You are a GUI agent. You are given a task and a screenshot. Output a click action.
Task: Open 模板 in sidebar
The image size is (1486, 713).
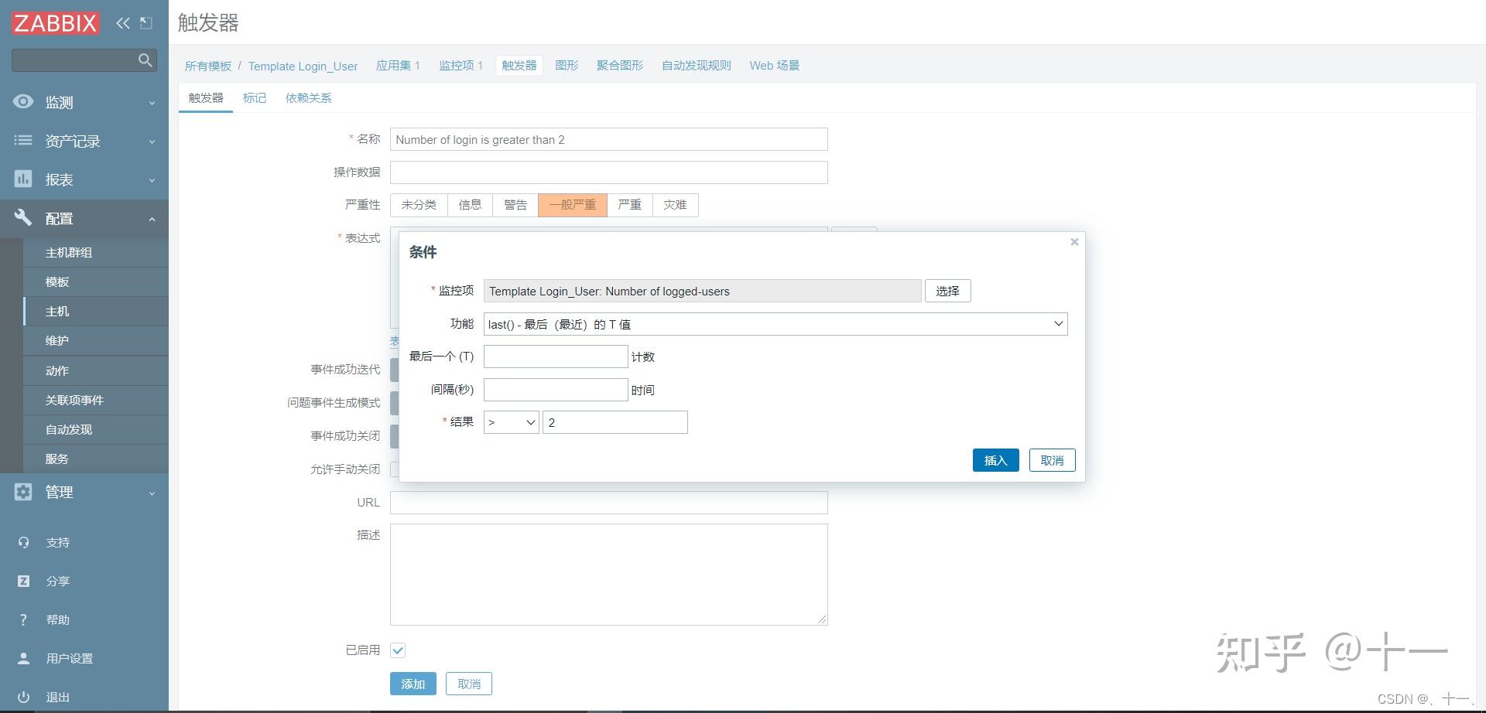[96, 282]
